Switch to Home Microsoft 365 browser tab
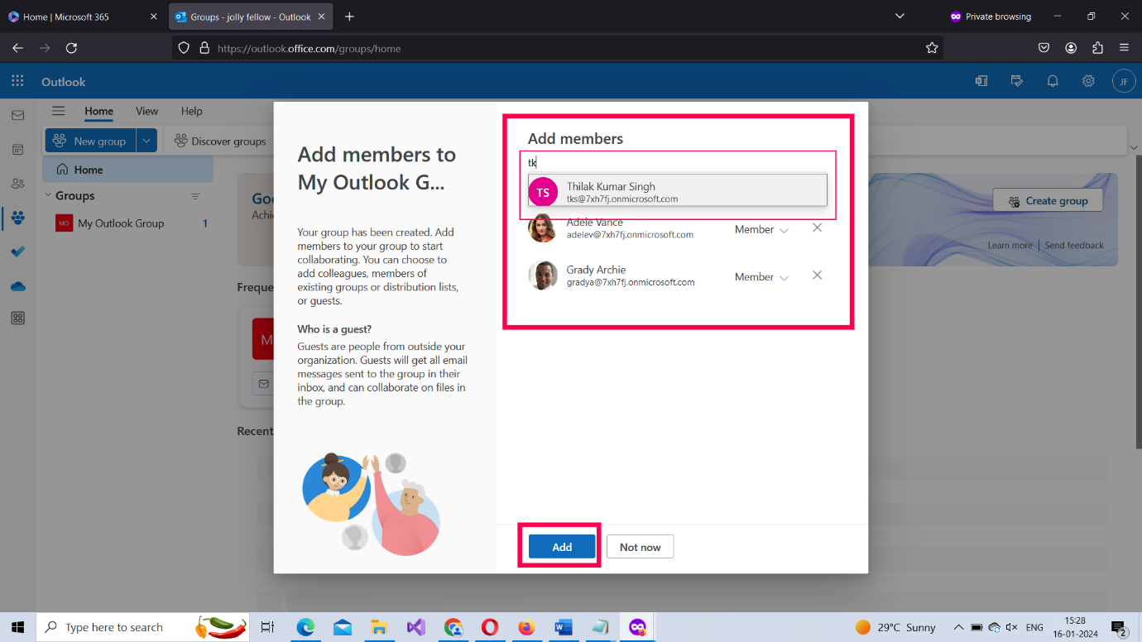The height and width of the screenshot is (642, 1142). (x=83, y=17)
